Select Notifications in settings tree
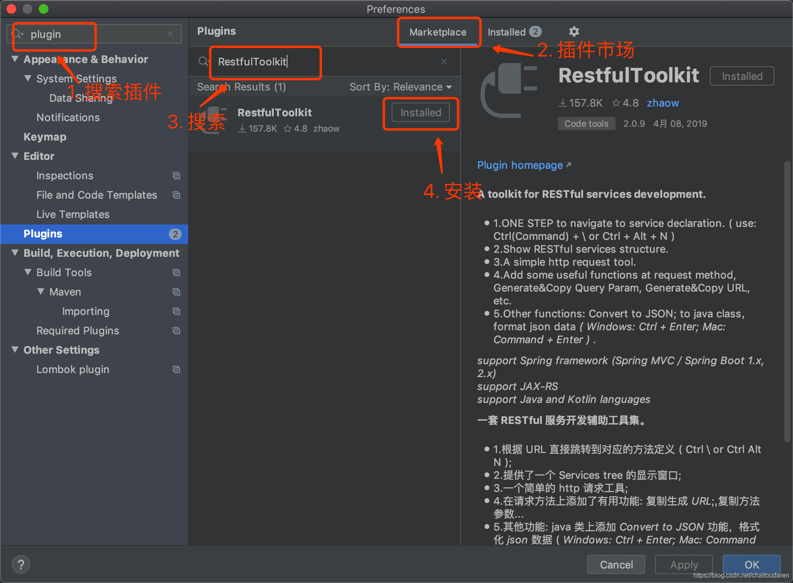The image size is (793, 583). (68, 117)
